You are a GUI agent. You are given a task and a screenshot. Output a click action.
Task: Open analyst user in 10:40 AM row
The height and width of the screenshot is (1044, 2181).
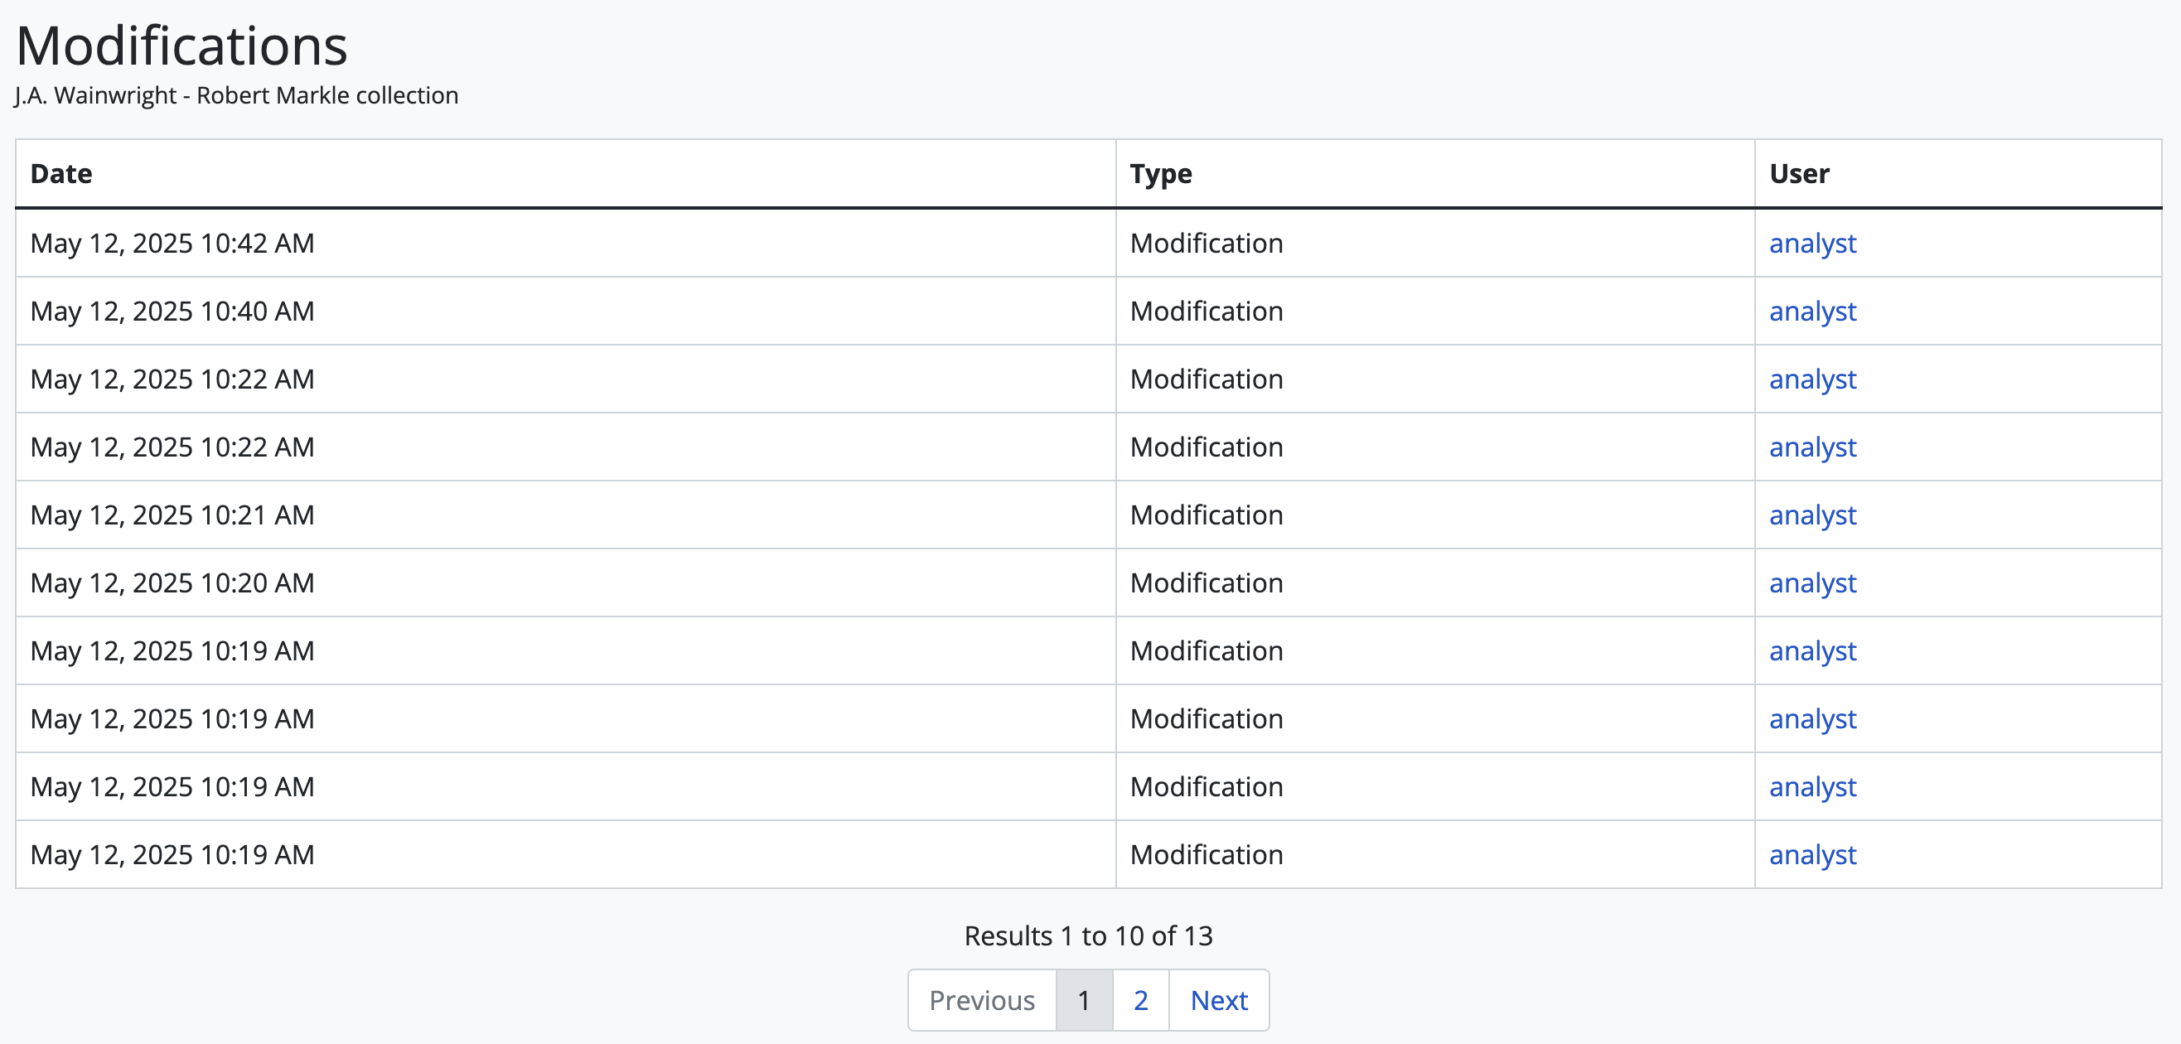[1812, 311]
